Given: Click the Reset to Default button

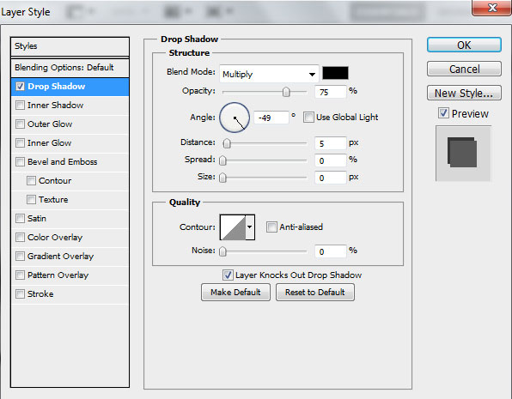Looking at the screenshot, I should (315, 293).
